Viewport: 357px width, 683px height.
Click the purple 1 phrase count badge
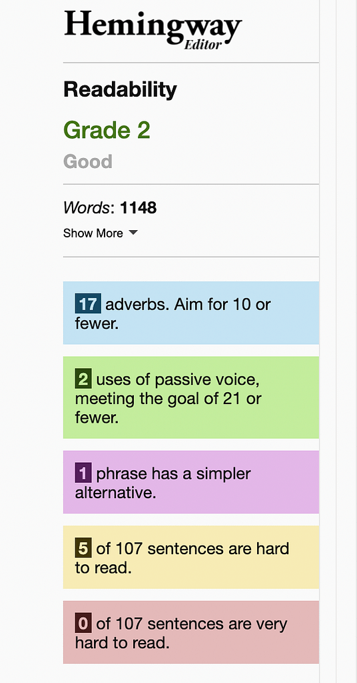click(x=83, y=474)
